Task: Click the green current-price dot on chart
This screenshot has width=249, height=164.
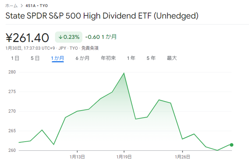Action: (x=231, y=145)
